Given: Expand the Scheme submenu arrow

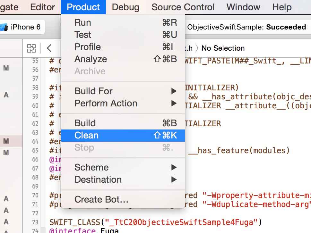Looking at the screenshot, I should [174, 167].
